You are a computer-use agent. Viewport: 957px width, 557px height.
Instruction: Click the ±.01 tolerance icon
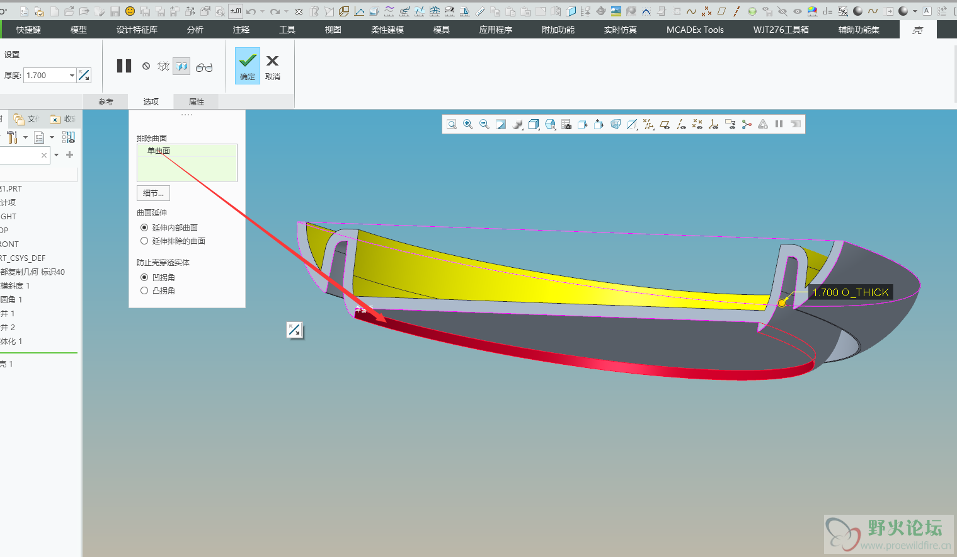click(x=236, y=11)
